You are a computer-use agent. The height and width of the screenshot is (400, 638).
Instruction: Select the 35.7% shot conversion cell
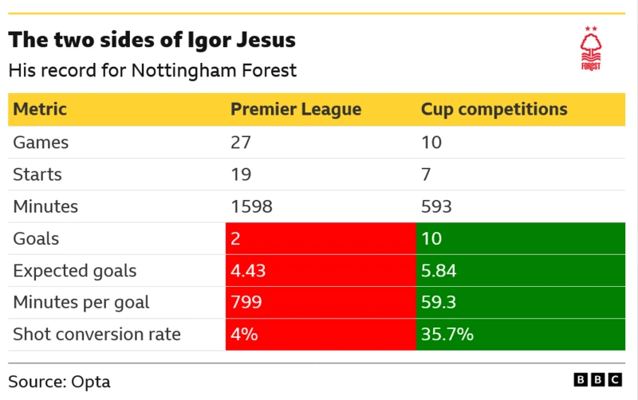click(520, 334)
